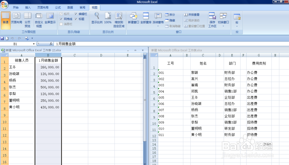Open the Review (审阅) tab

point(82,7)
